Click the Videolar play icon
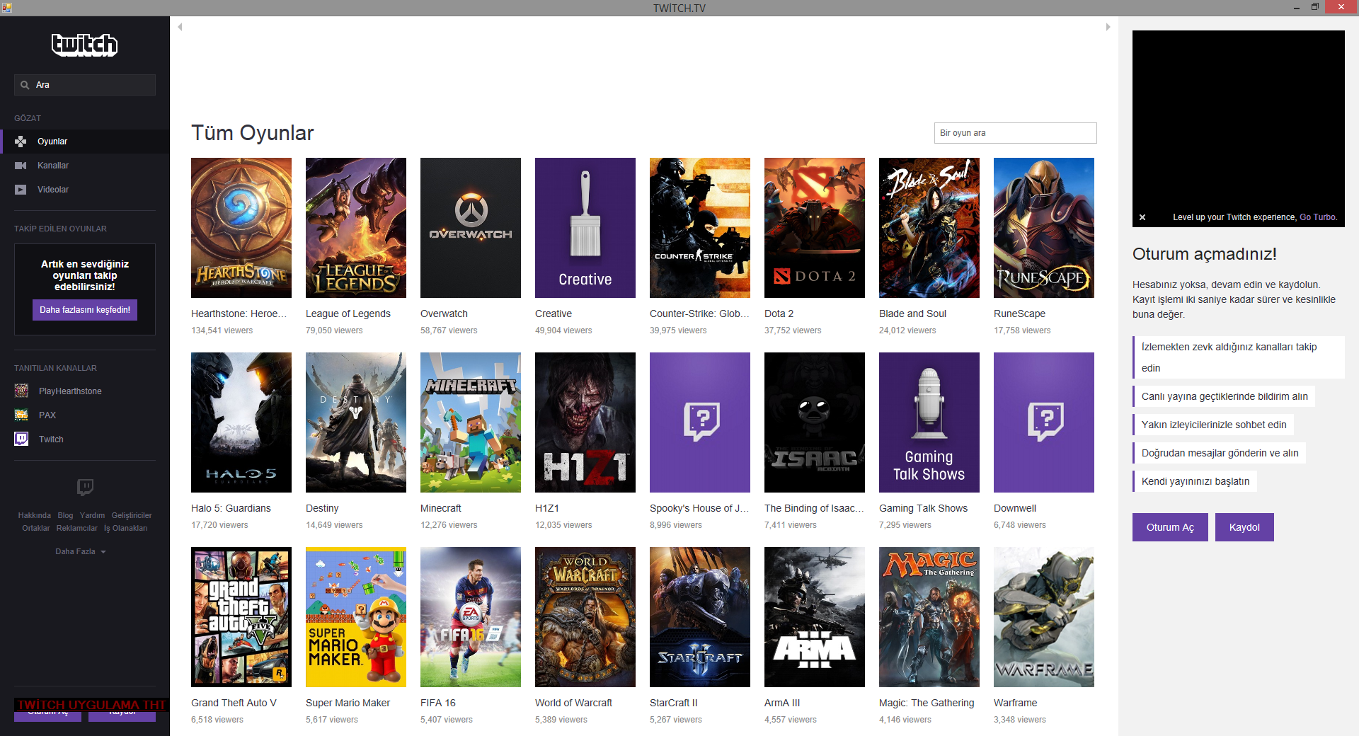This screenshot has width=1359, height=736. point(21,190)
